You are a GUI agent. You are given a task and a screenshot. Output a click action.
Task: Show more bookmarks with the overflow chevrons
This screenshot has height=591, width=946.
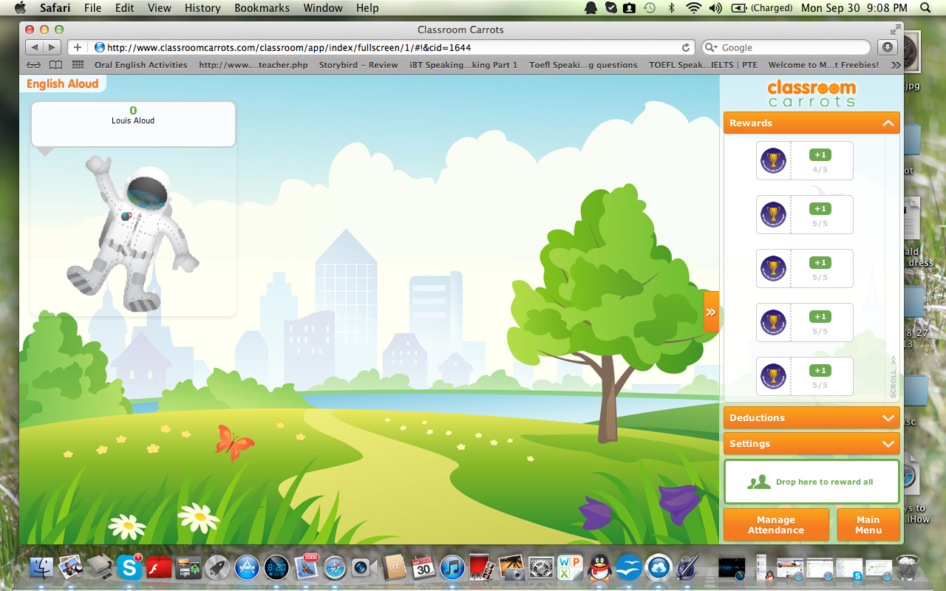tap(896, 65)
